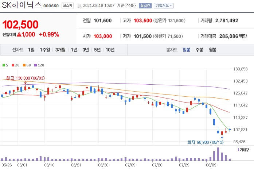Click the 2021.08.18 10:07 timestamp
Viewport: 254px width, 169px height.
click(99, 6)
